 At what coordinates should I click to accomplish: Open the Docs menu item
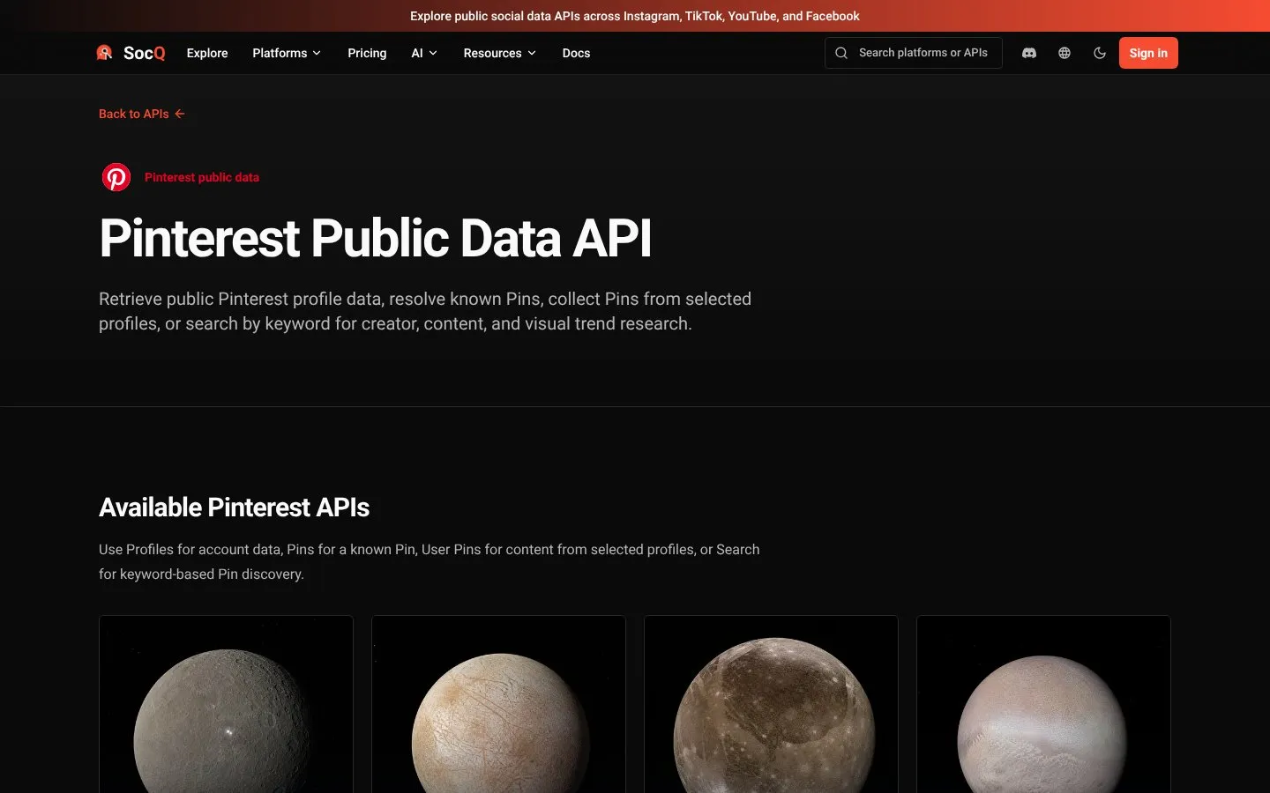pyautogui.click(x=576, y=53)
